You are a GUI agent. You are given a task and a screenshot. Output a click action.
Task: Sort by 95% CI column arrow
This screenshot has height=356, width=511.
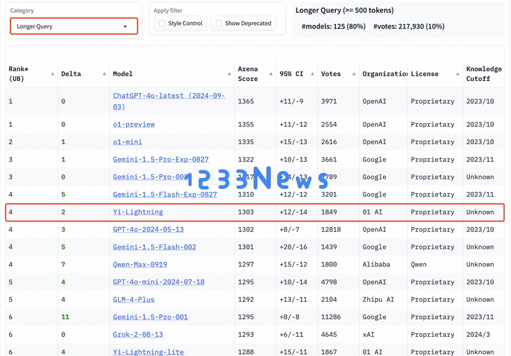point(312,74)
